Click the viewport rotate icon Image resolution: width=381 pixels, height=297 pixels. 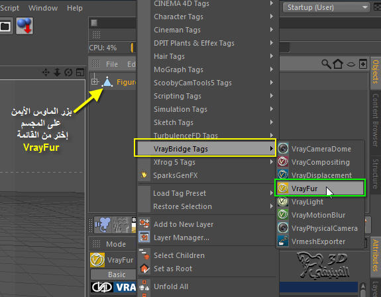click(x=68, y=72)
